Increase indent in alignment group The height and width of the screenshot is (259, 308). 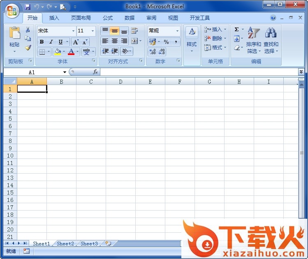114,51
